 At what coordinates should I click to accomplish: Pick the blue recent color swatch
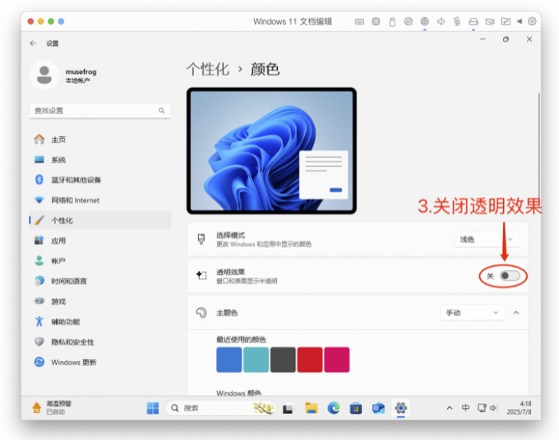pyautogui.click(x=229, y=360)
